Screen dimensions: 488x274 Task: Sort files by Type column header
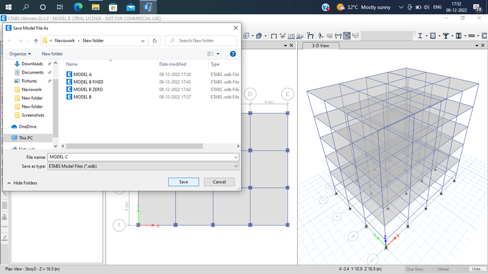coord(215,64)
